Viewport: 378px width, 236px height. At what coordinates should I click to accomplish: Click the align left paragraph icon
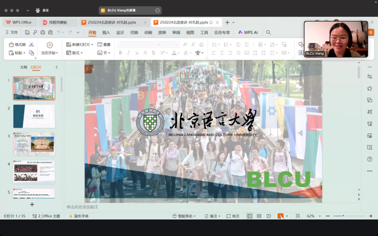[x=214, y=53]
